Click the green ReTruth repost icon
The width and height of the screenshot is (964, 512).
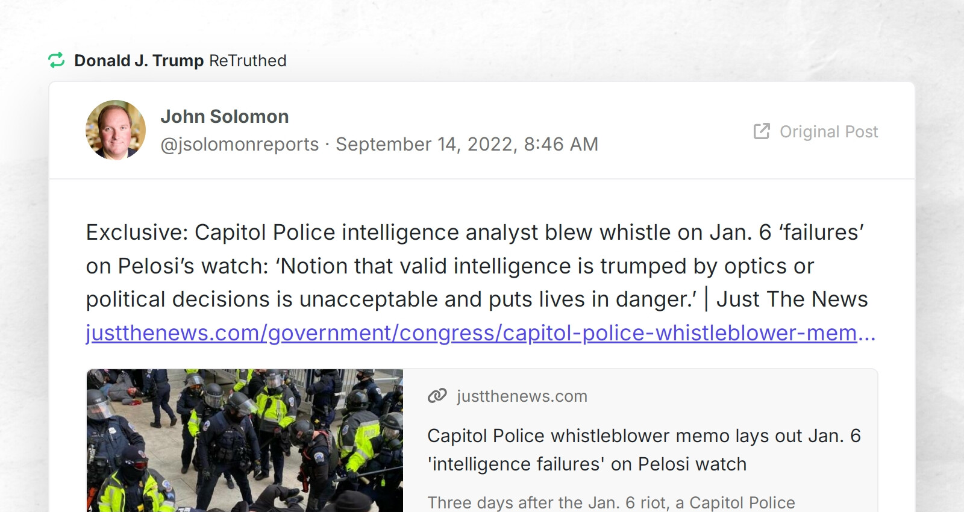(57, 60)
